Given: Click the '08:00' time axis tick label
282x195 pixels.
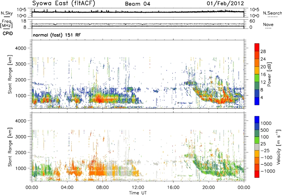Looking at the screenshot, I should click(103, 188).
